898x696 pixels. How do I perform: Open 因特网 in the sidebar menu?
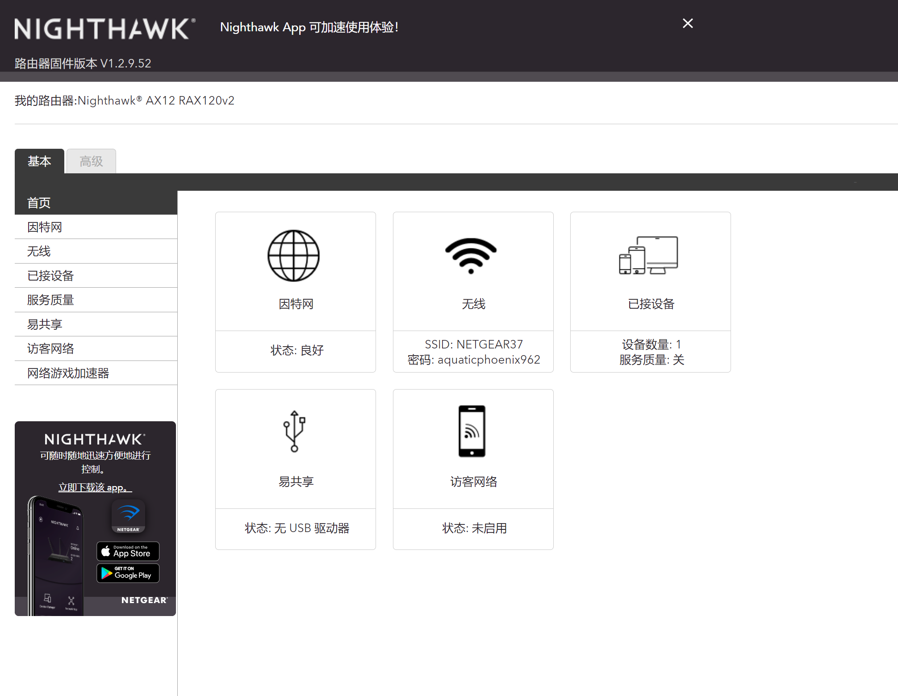pos(96,227)
